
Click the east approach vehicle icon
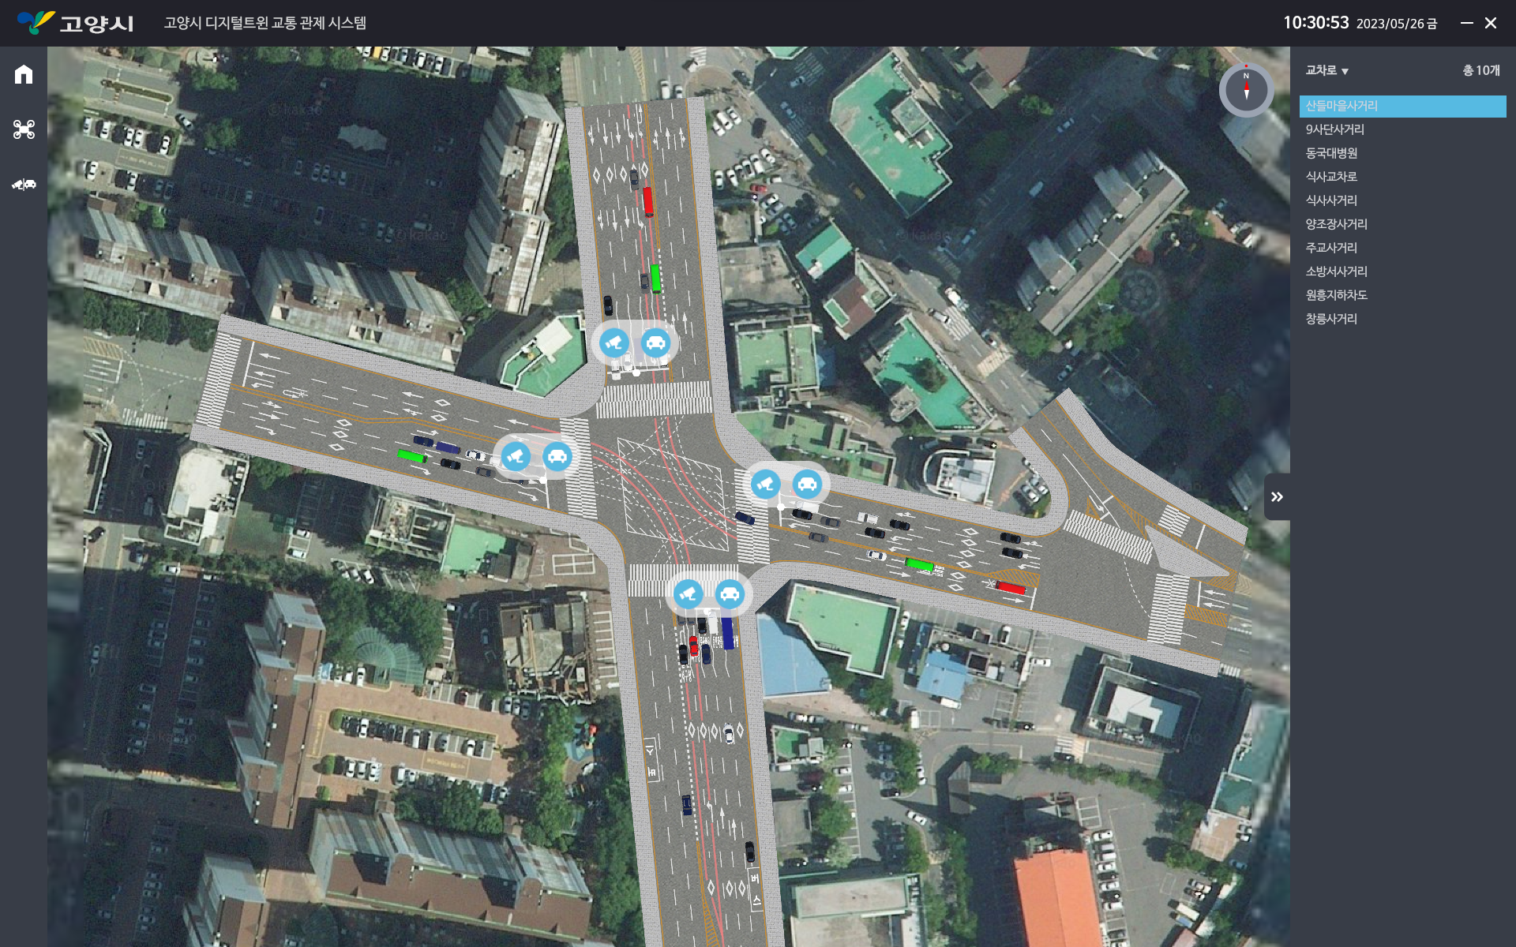(807, 484)
